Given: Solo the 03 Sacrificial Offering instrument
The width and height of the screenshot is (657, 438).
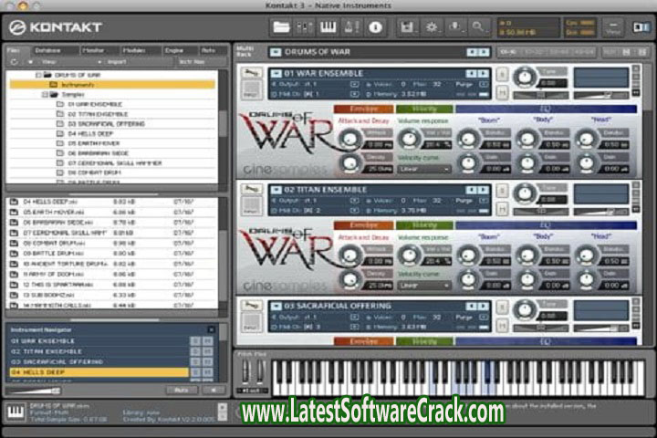Looking at the screenshot, I should click(x=503, y=307).
